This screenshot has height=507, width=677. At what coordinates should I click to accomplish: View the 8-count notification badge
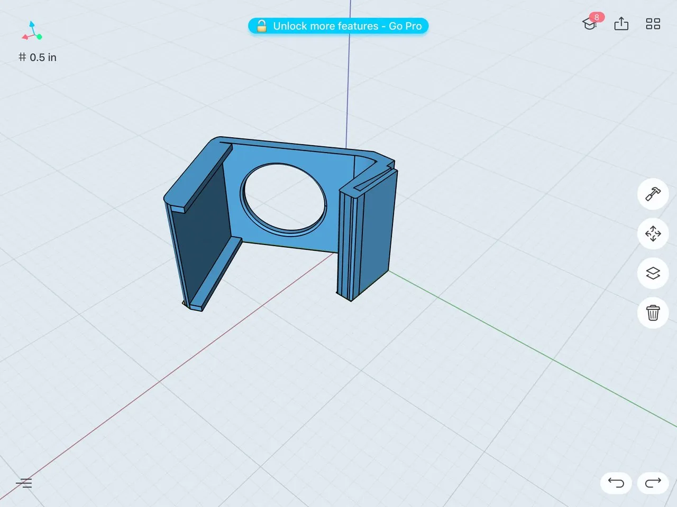click(x=596, y=16)
